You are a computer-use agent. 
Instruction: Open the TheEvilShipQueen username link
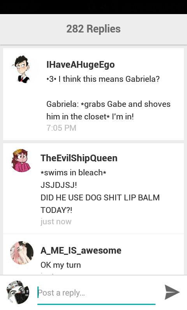[x=79, y=158]
